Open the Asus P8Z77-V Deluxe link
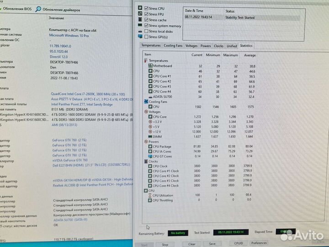This screenshot has height=247, width=329. point(92,99)
